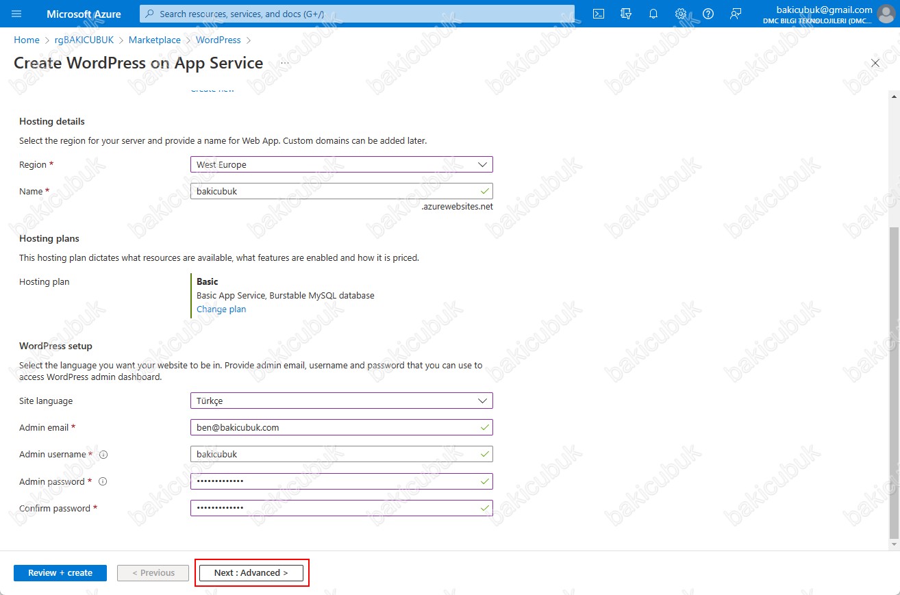Click the Feedback icon in header

(736, 14)
